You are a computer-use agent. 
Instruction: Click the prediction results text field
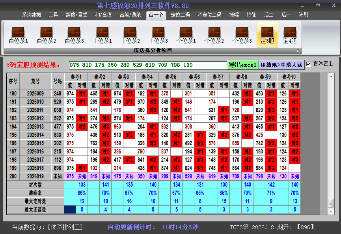tap(148, 65)
